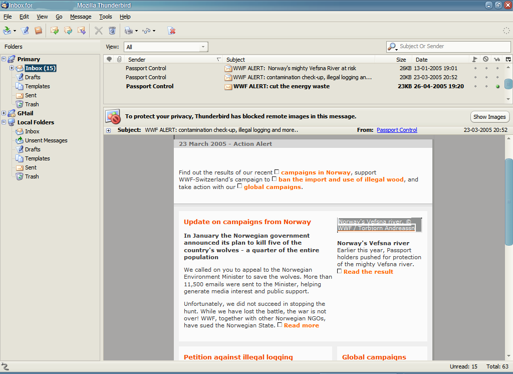Open the column picker in the message list header
The height and width of the screenshot is (374, 513).
[x=508, y=59]
